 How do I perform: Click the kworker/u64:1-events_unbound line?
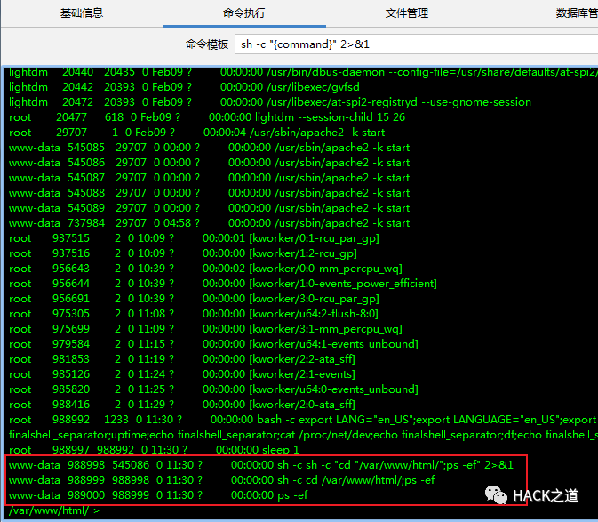213,344
